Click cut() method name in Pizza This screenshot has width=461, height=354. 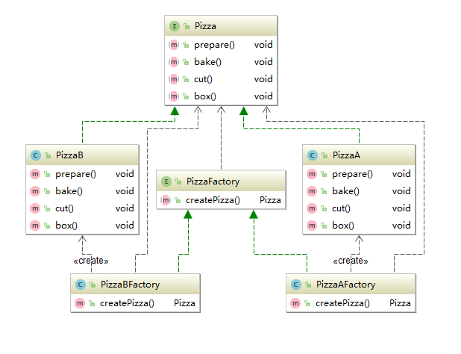click(203, 79)
